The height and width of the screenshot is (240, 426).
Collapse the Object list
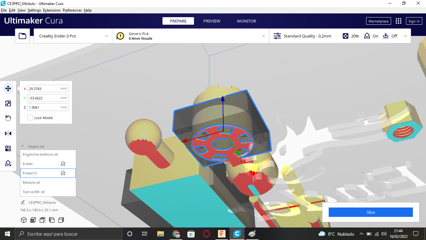[22, 146]
